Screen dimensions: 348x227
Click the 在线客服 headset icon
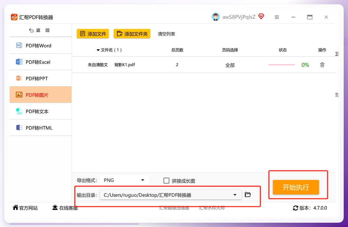[x=55, y=208]
